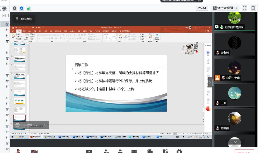The width and height of the screenshot is (258, 153).
Task: Click the 说点什么 chat input
Action: 32,125
